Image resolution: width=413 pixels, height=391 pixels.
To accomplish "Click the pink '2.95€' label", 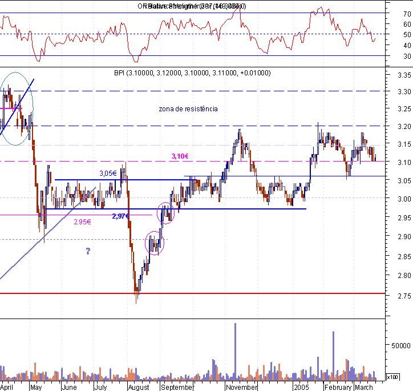I will (x=82, y=222).
